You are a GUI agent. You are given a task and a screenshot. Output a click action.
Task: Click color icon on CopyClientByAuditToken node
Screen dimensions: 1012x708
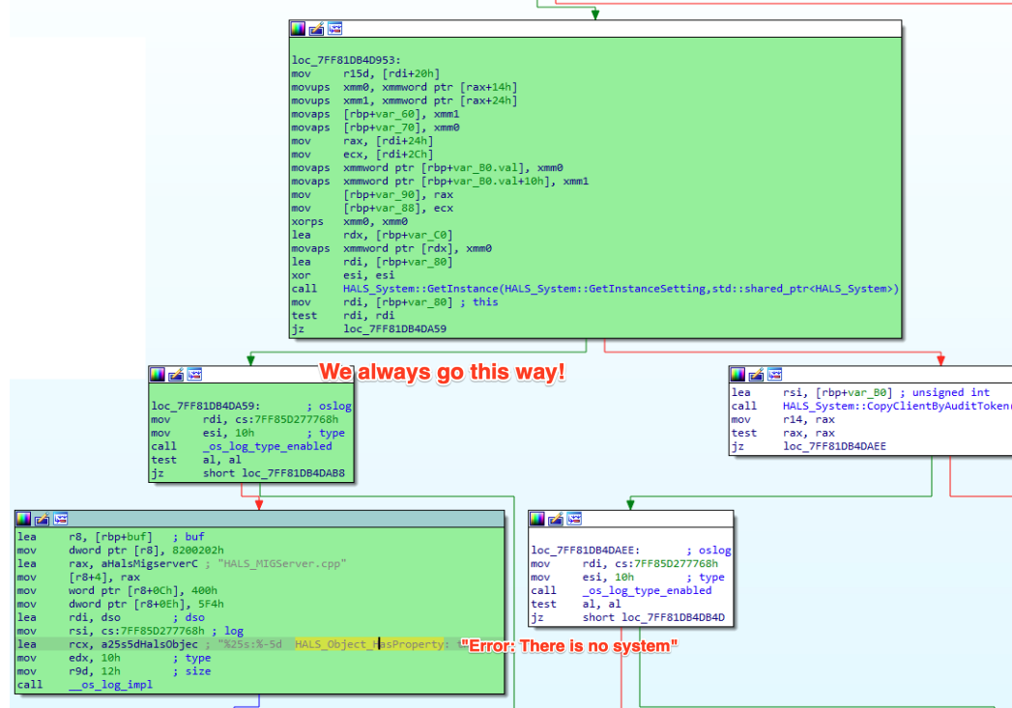[x=739, y=374]
